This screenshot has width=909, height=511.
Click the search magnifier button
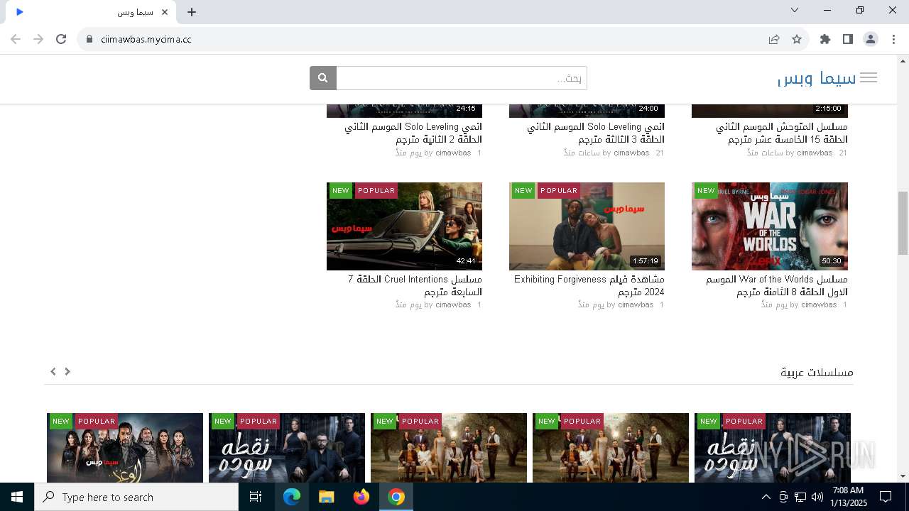[x=322, y=78]
